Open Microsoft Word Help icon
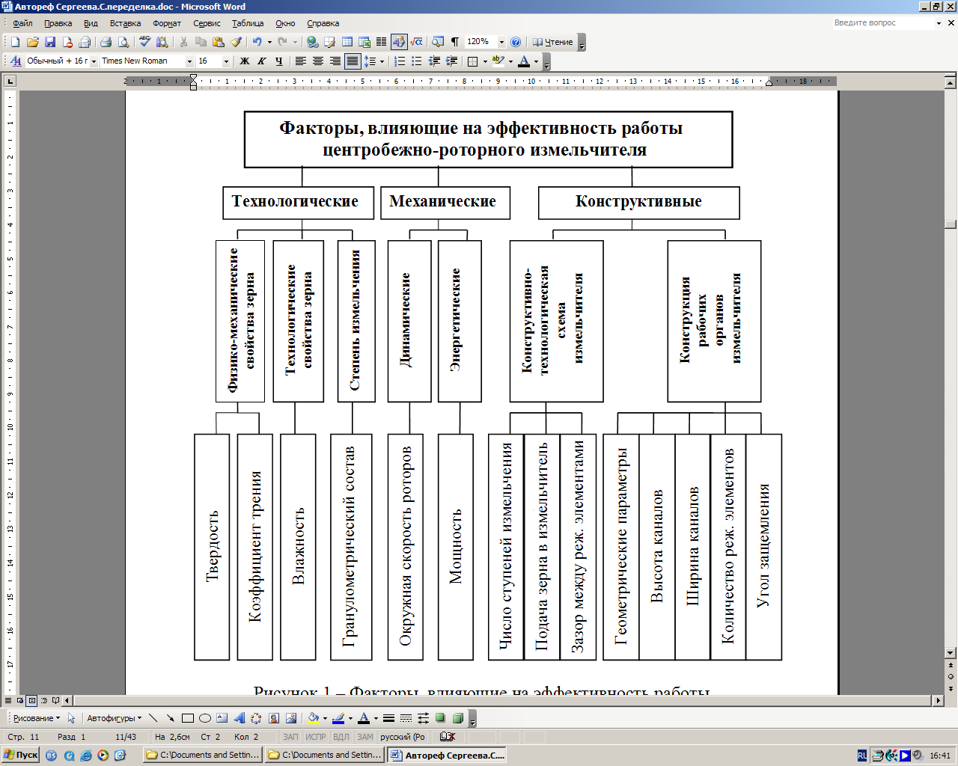Viewport: 958px width, 766px height. pyautogui.click(x=516, y=42)
